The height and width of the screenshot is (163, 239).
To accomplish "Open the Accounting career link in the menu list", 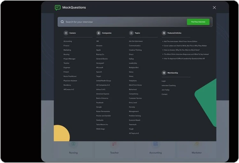I will 68,41.
